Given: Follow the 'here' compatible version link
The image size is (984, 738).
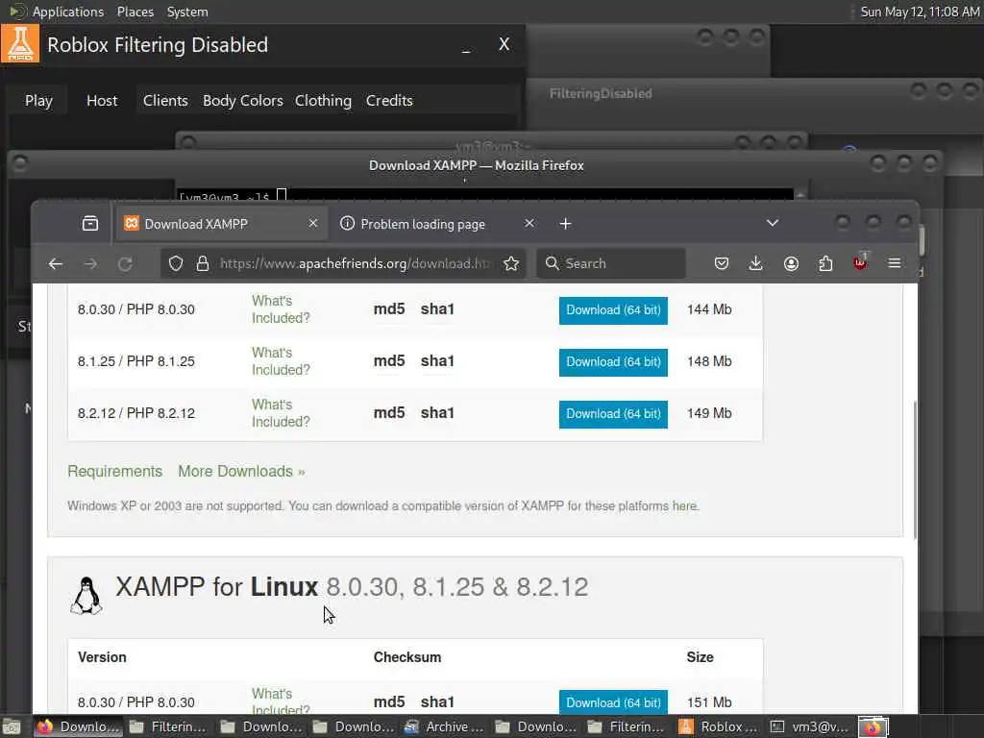Looking at the screenshot, I should (684, 505).
